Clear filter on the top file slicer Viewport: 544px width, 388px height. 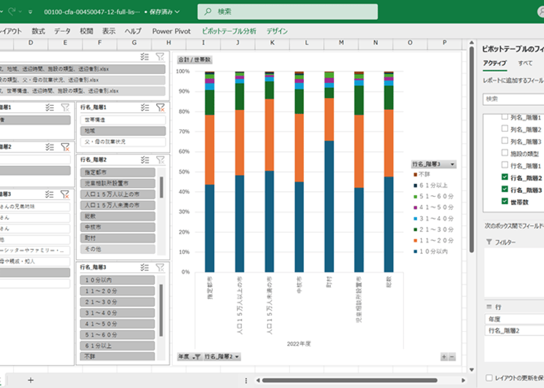coord(160,57)
